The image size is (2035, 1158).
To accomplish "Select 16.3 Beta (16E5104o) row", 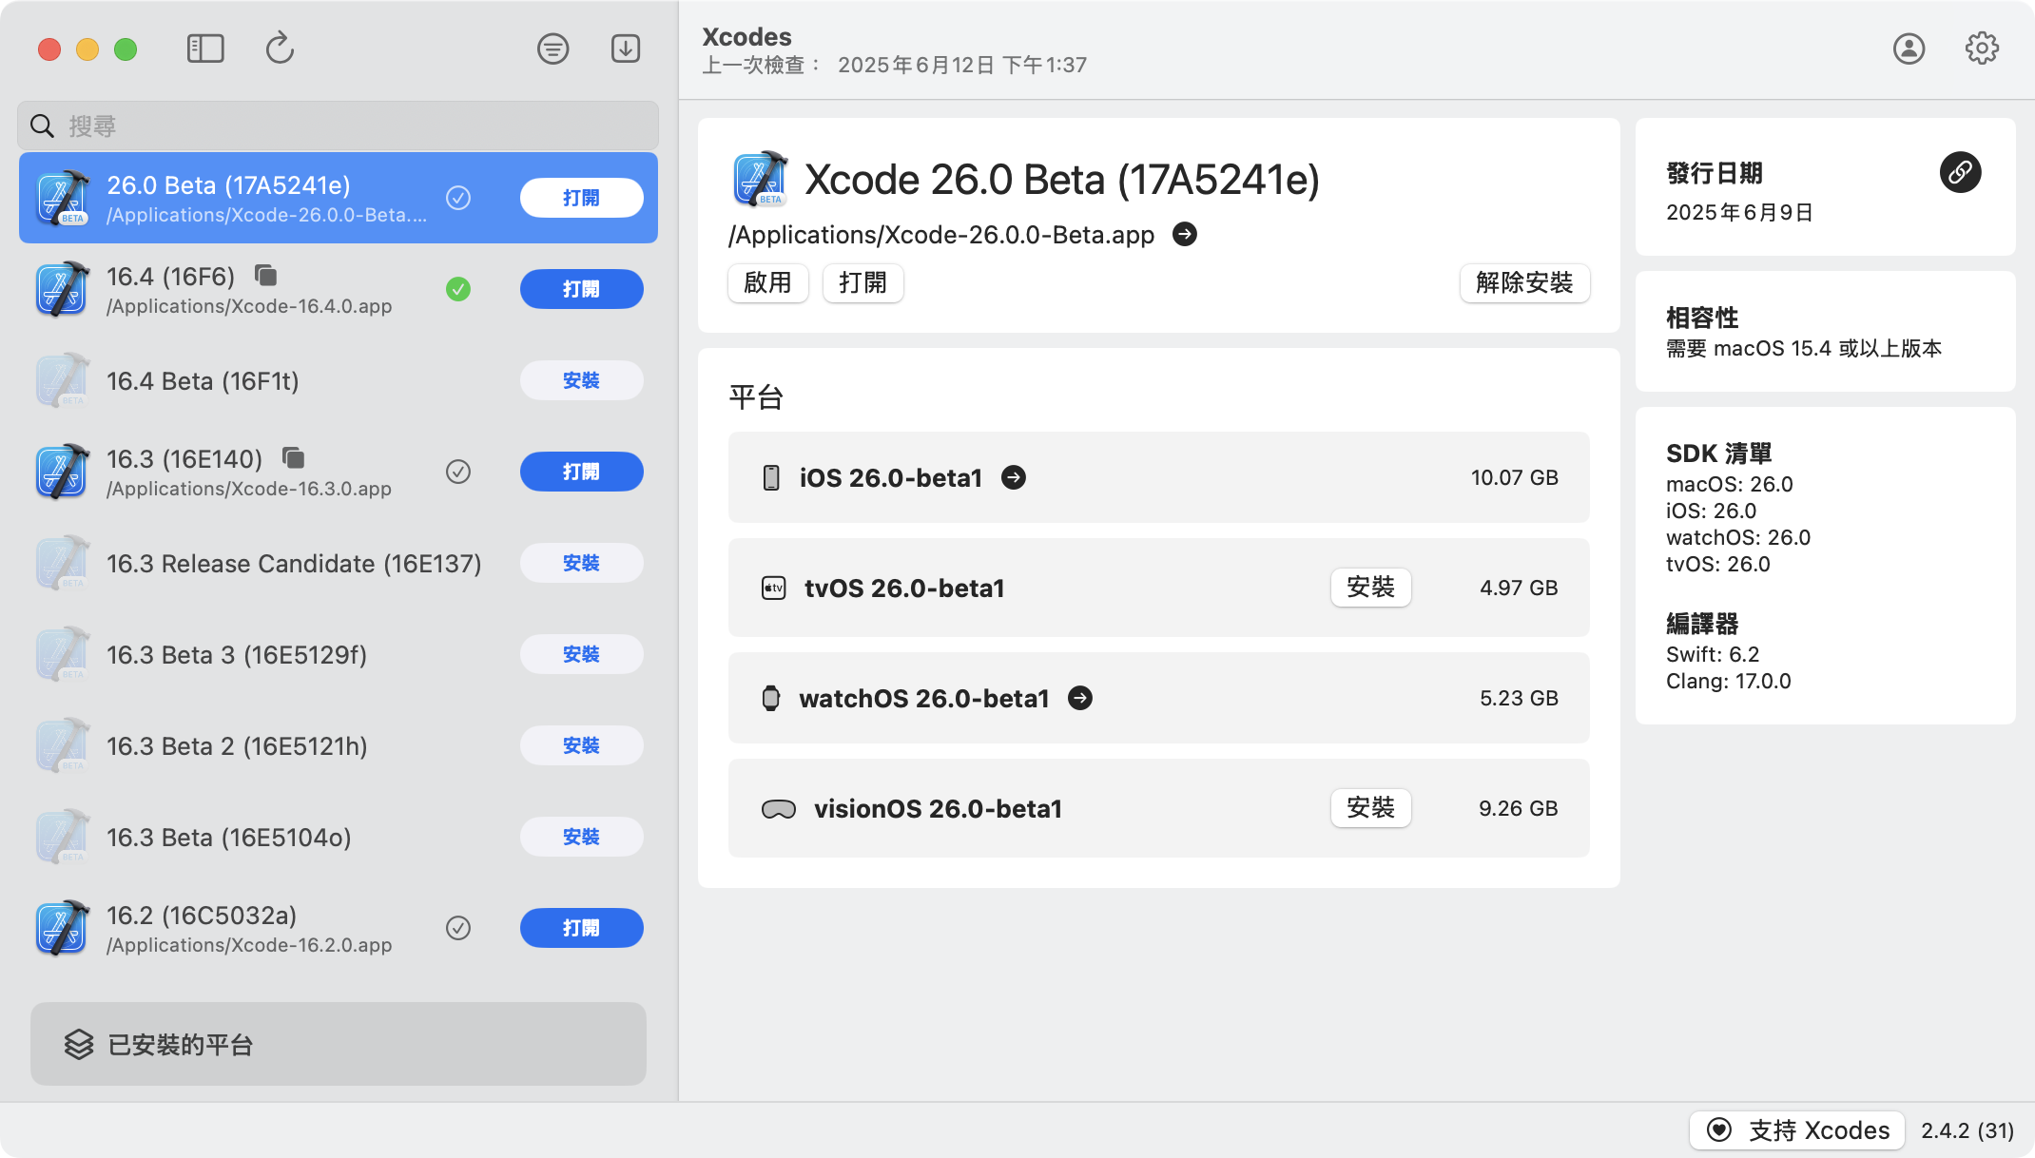I will (x=339, y=837).
